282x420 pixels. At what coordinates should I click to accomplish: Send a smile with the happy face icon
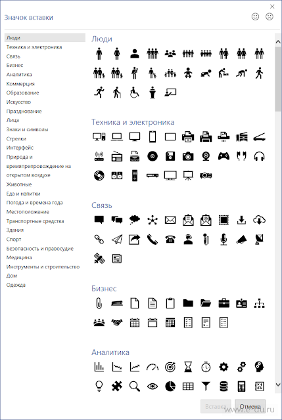[255, 16]
